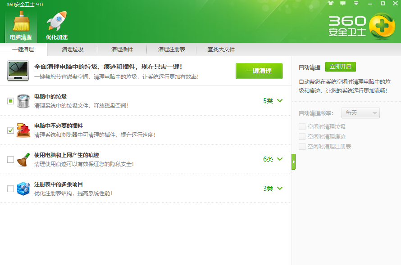Switch to the 清理注册表 tab
Image resolution: width=401 pixels, height=265 pixels.
pos(171,49)
